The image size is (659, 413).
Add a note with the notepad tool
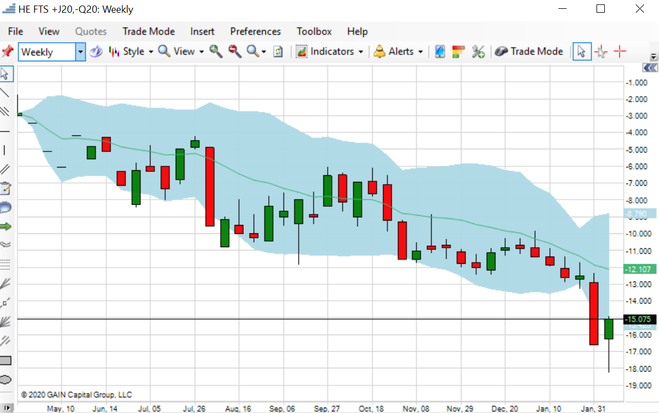point(6,189)
